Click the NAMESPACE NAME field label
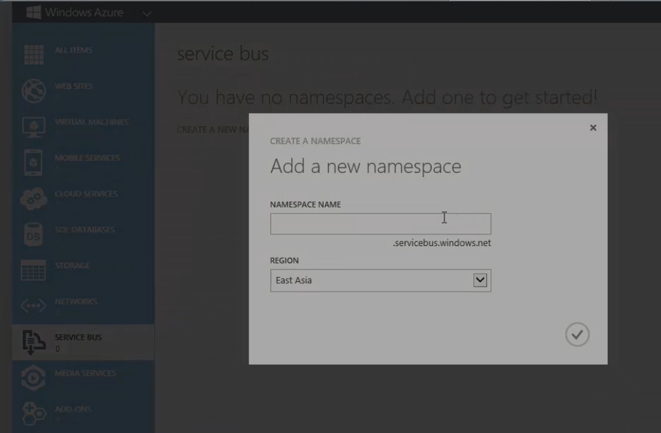 (306, 205)
